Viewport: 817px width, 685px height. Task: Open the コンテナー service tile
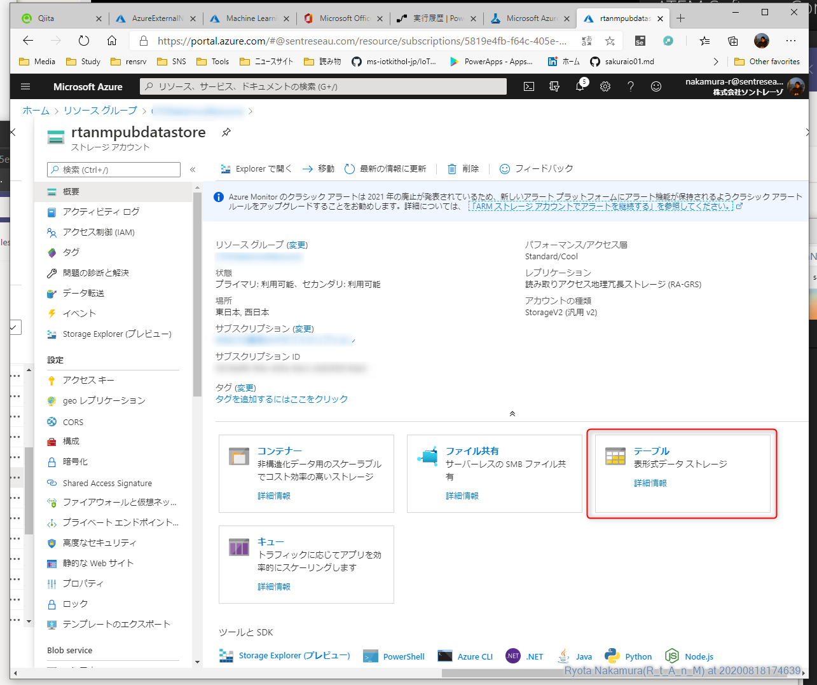pyautogui.click(x=306, y=473)
